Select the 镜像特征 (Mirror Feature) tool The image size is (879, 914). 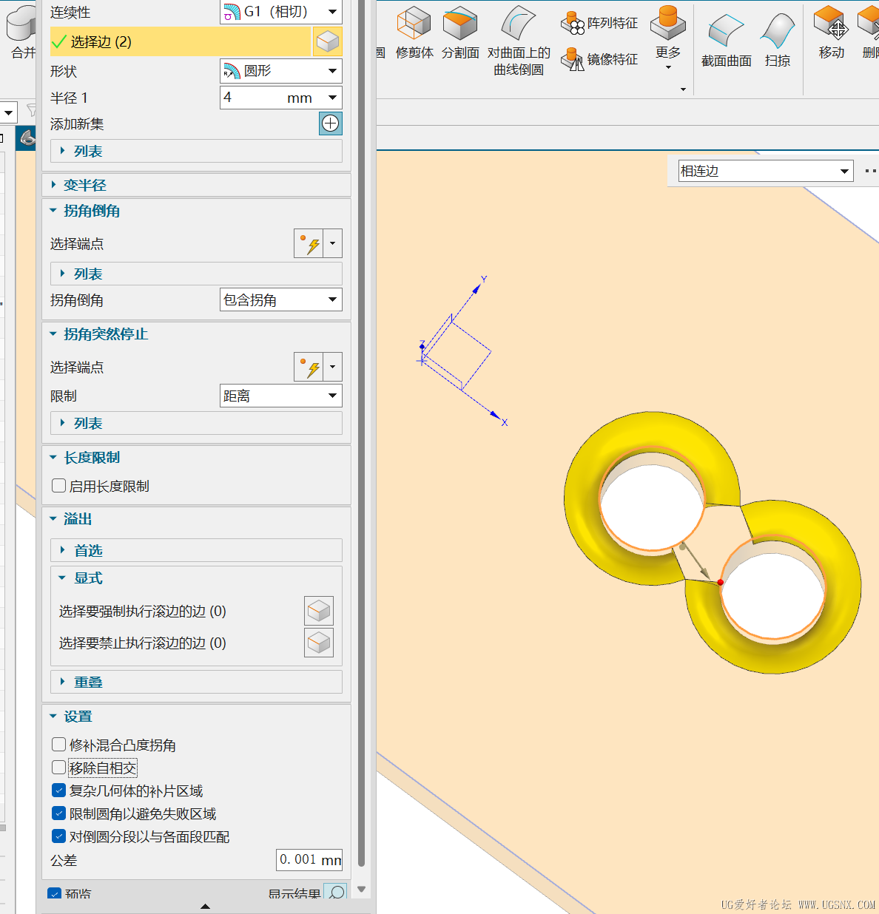[599, 59]
